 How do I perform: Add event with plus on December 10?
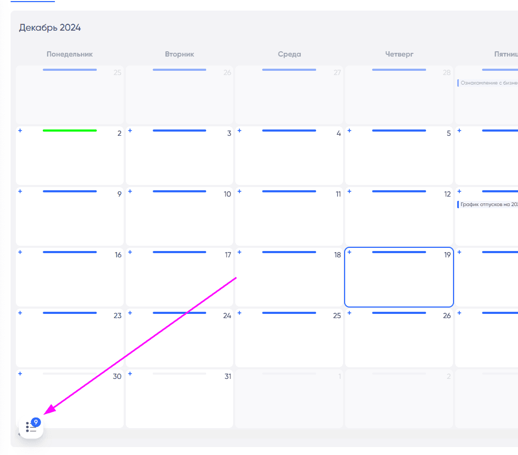pyautogui.click(x=130, y=191)
